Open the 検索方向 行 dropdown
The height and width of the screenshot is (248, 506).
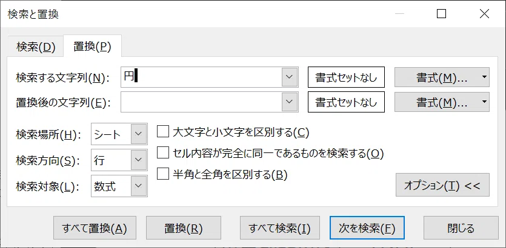pyautogui.click(x=119, y=160)
